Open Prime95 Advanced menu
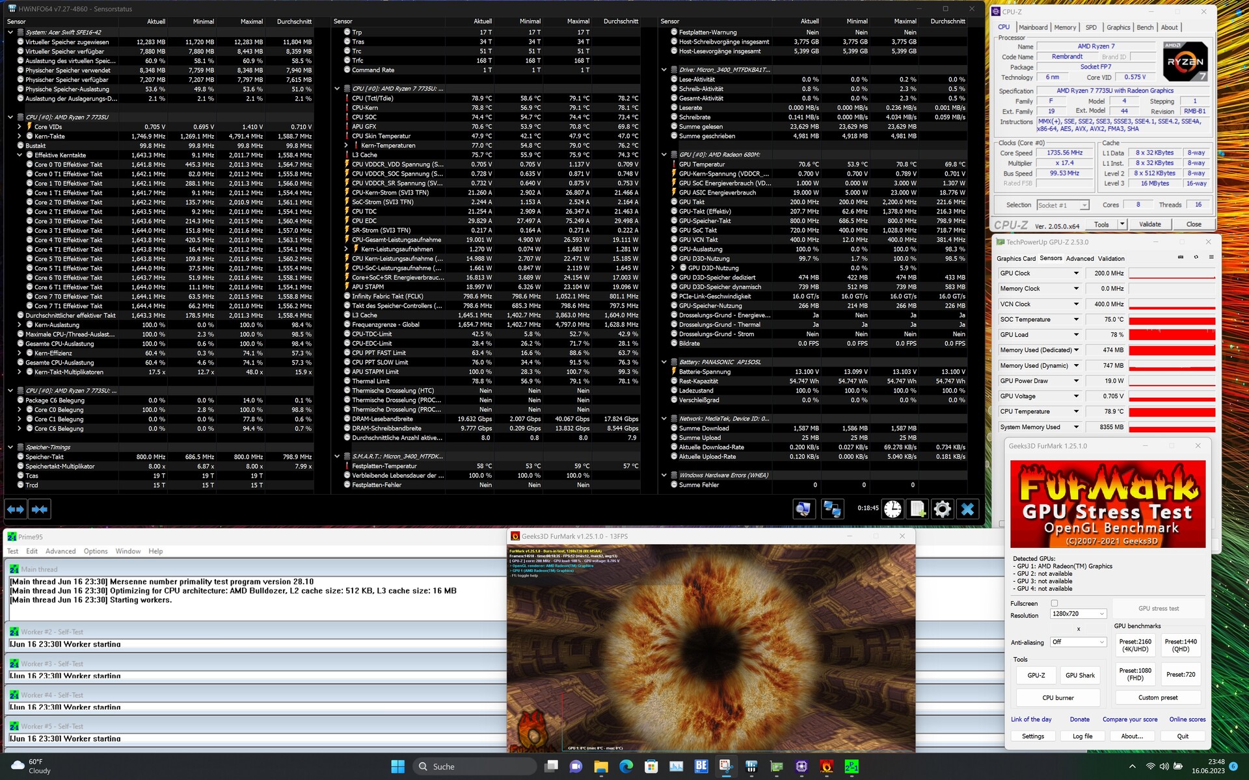Image resolution: width=1249 pixels, height=780 pixels. pyautogui.click(x=60, y=551)
